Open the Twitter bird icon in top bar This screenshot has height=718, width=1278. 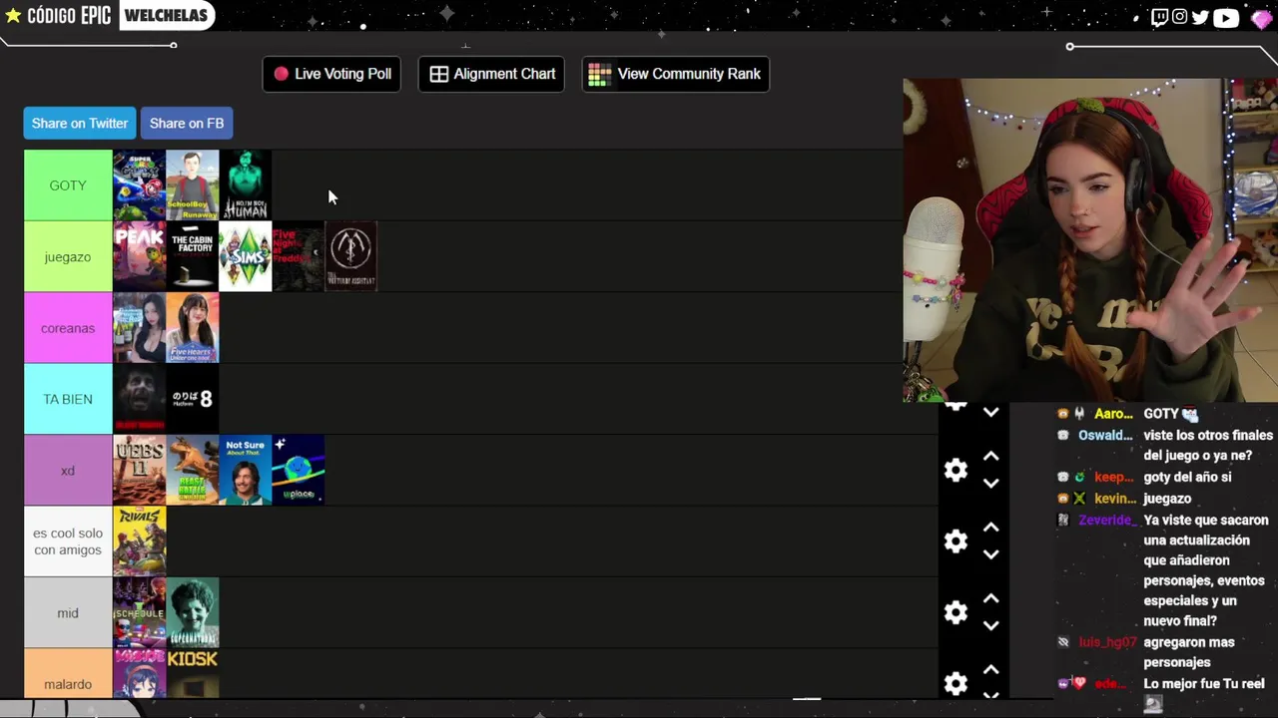tap(1201, 17)
